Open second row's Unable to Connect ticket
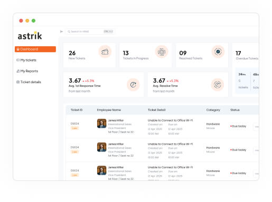The image size is (272, 202). 170,144
